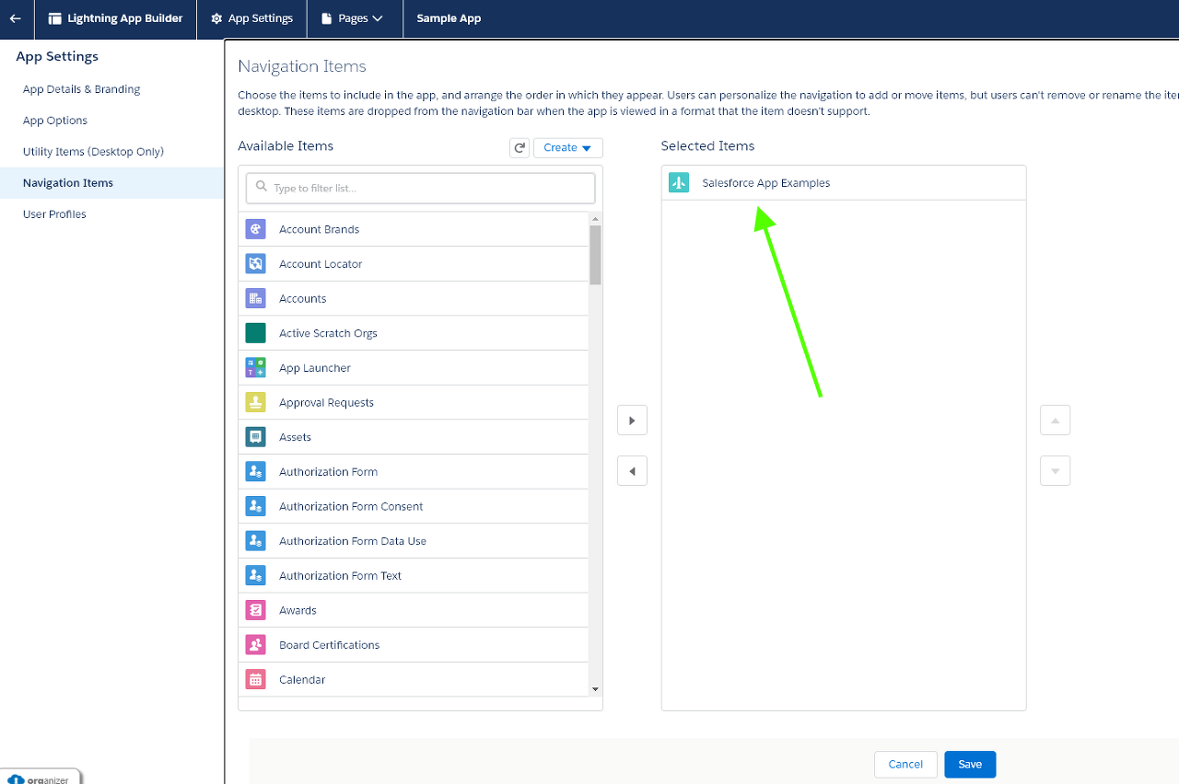Screen dimensions: 1179x784
Task: Click the Board Certifications icon
Action: [256, 645]
